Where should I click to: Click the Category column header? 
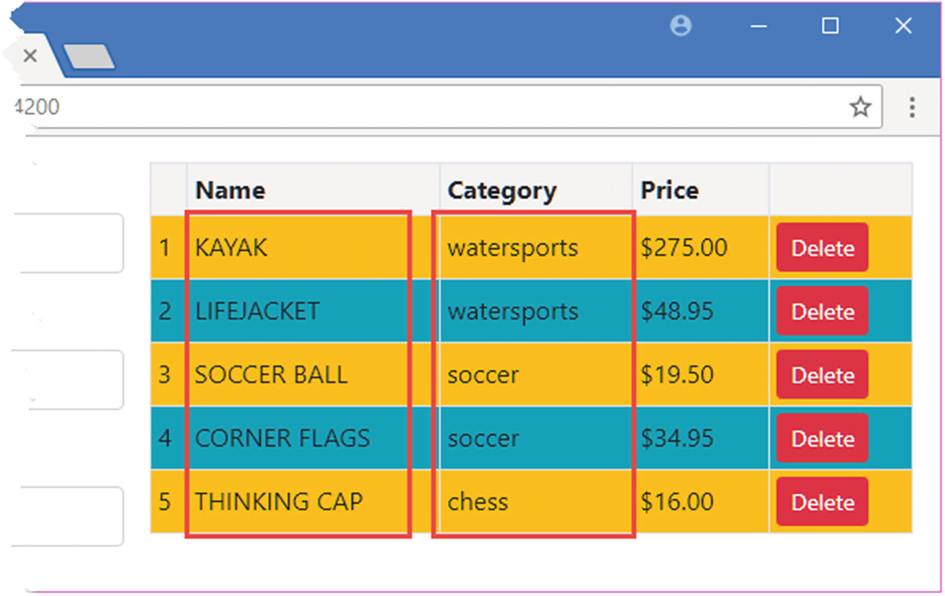[x=502, y=190]
